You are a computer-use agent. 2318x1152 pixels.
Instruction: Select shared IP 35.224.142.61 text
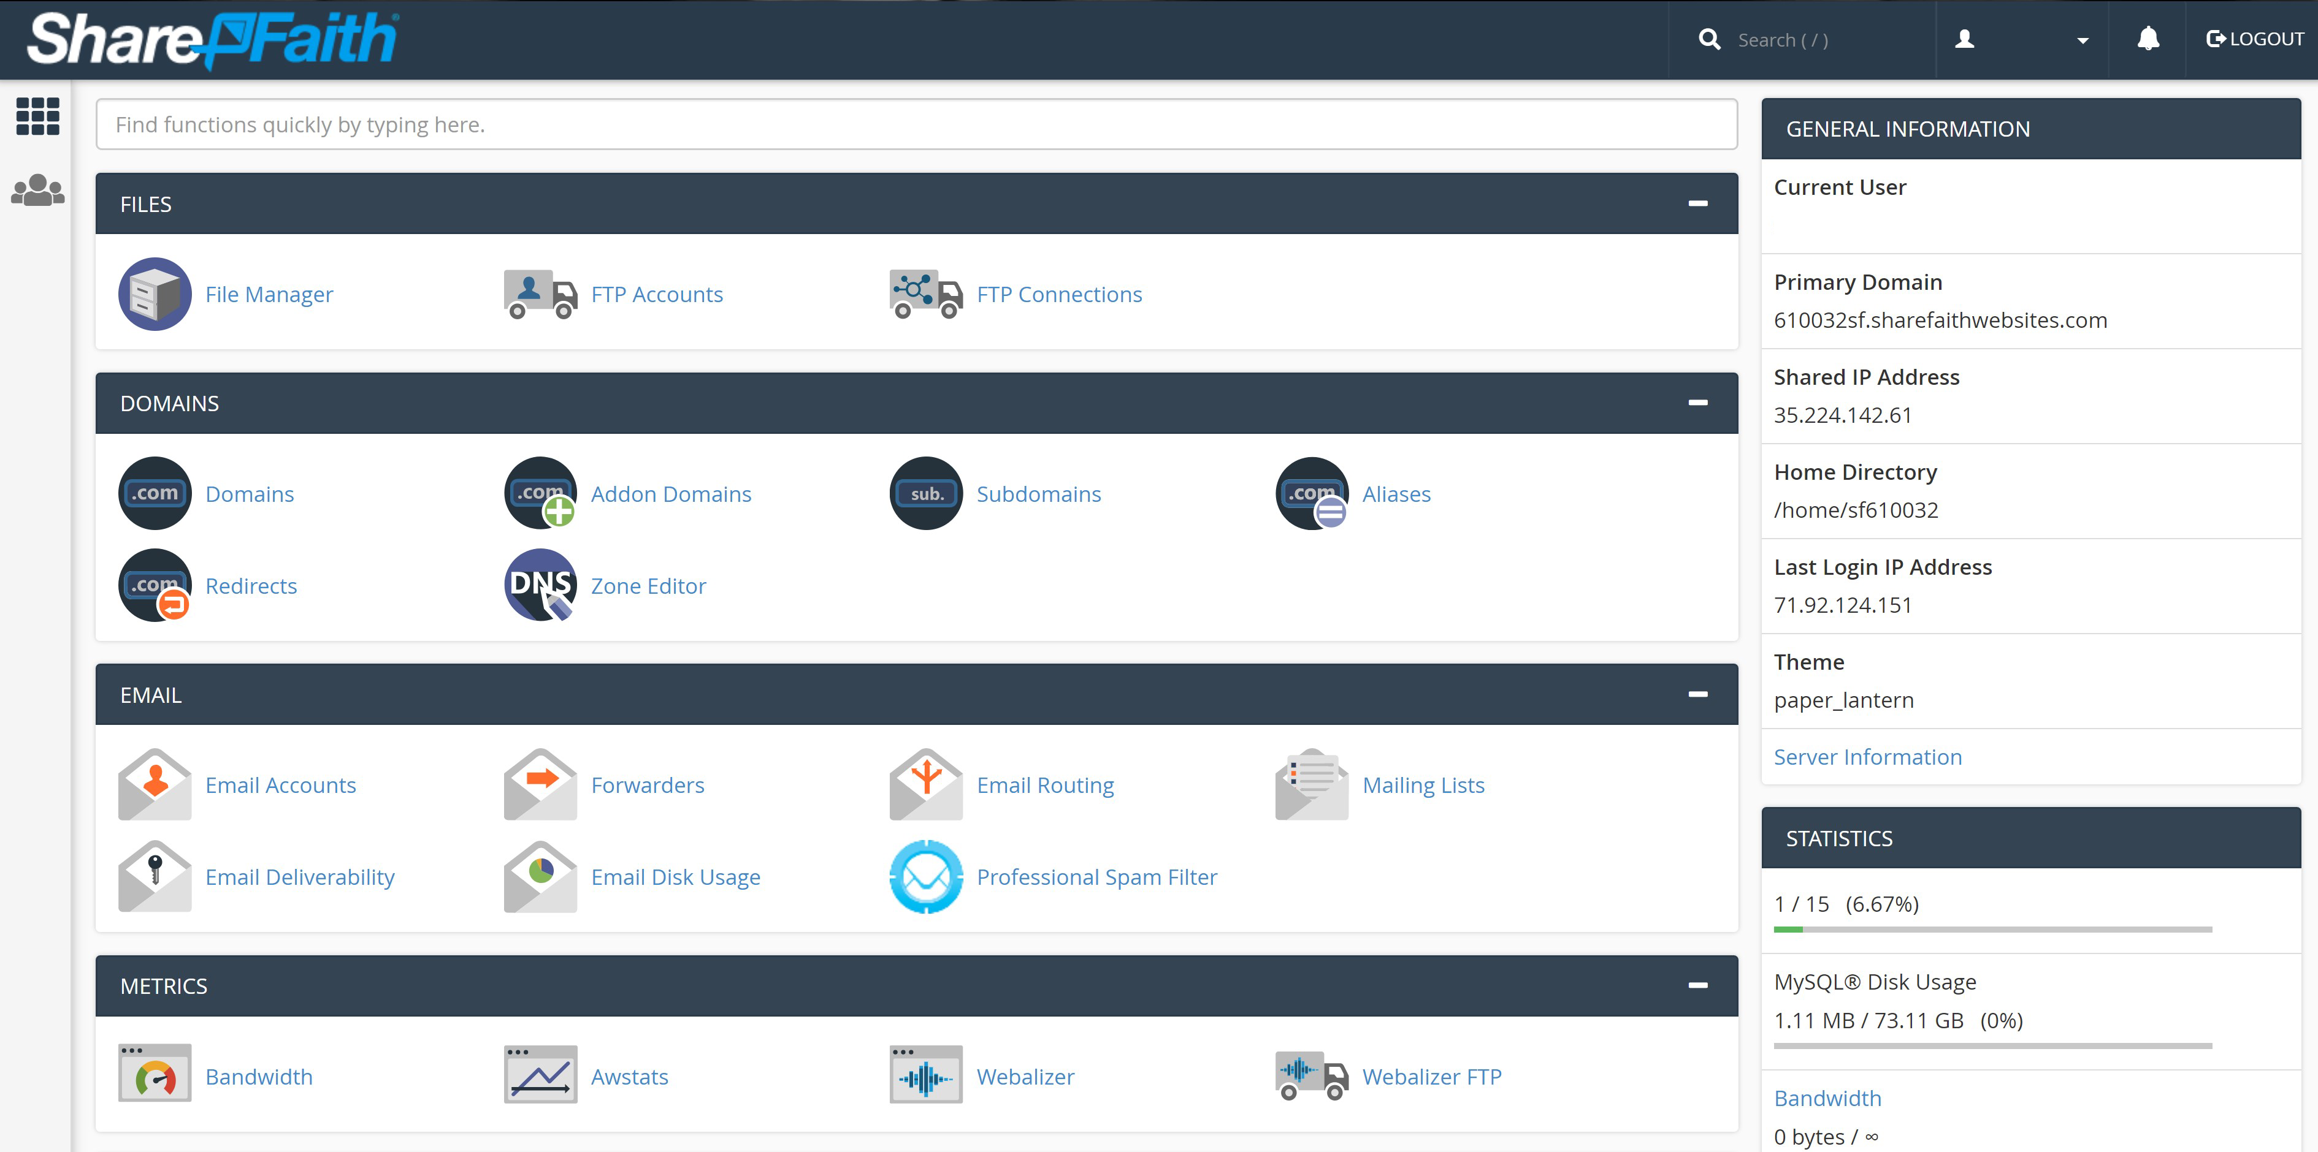pos(1843,415)
